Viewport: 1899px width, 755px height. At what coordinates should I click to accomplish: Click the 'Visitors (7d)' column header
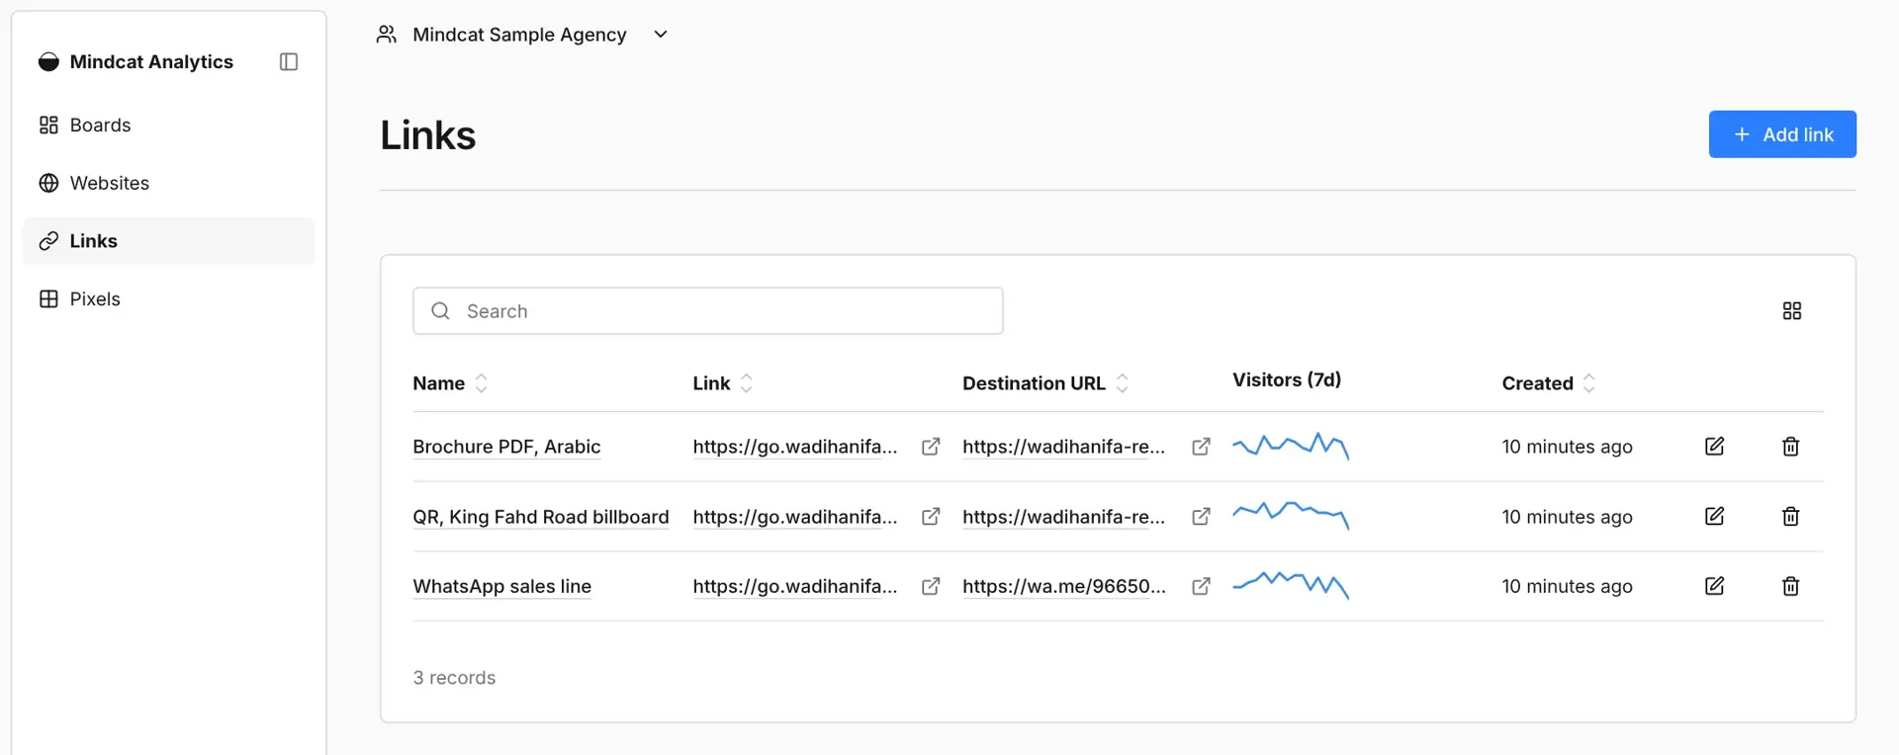pos(1287,379)
